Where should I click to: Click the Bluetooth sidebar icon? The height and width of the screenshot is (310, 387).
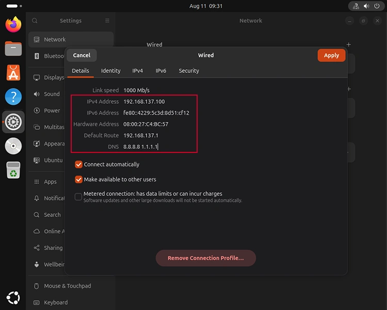tap(37, 56)
